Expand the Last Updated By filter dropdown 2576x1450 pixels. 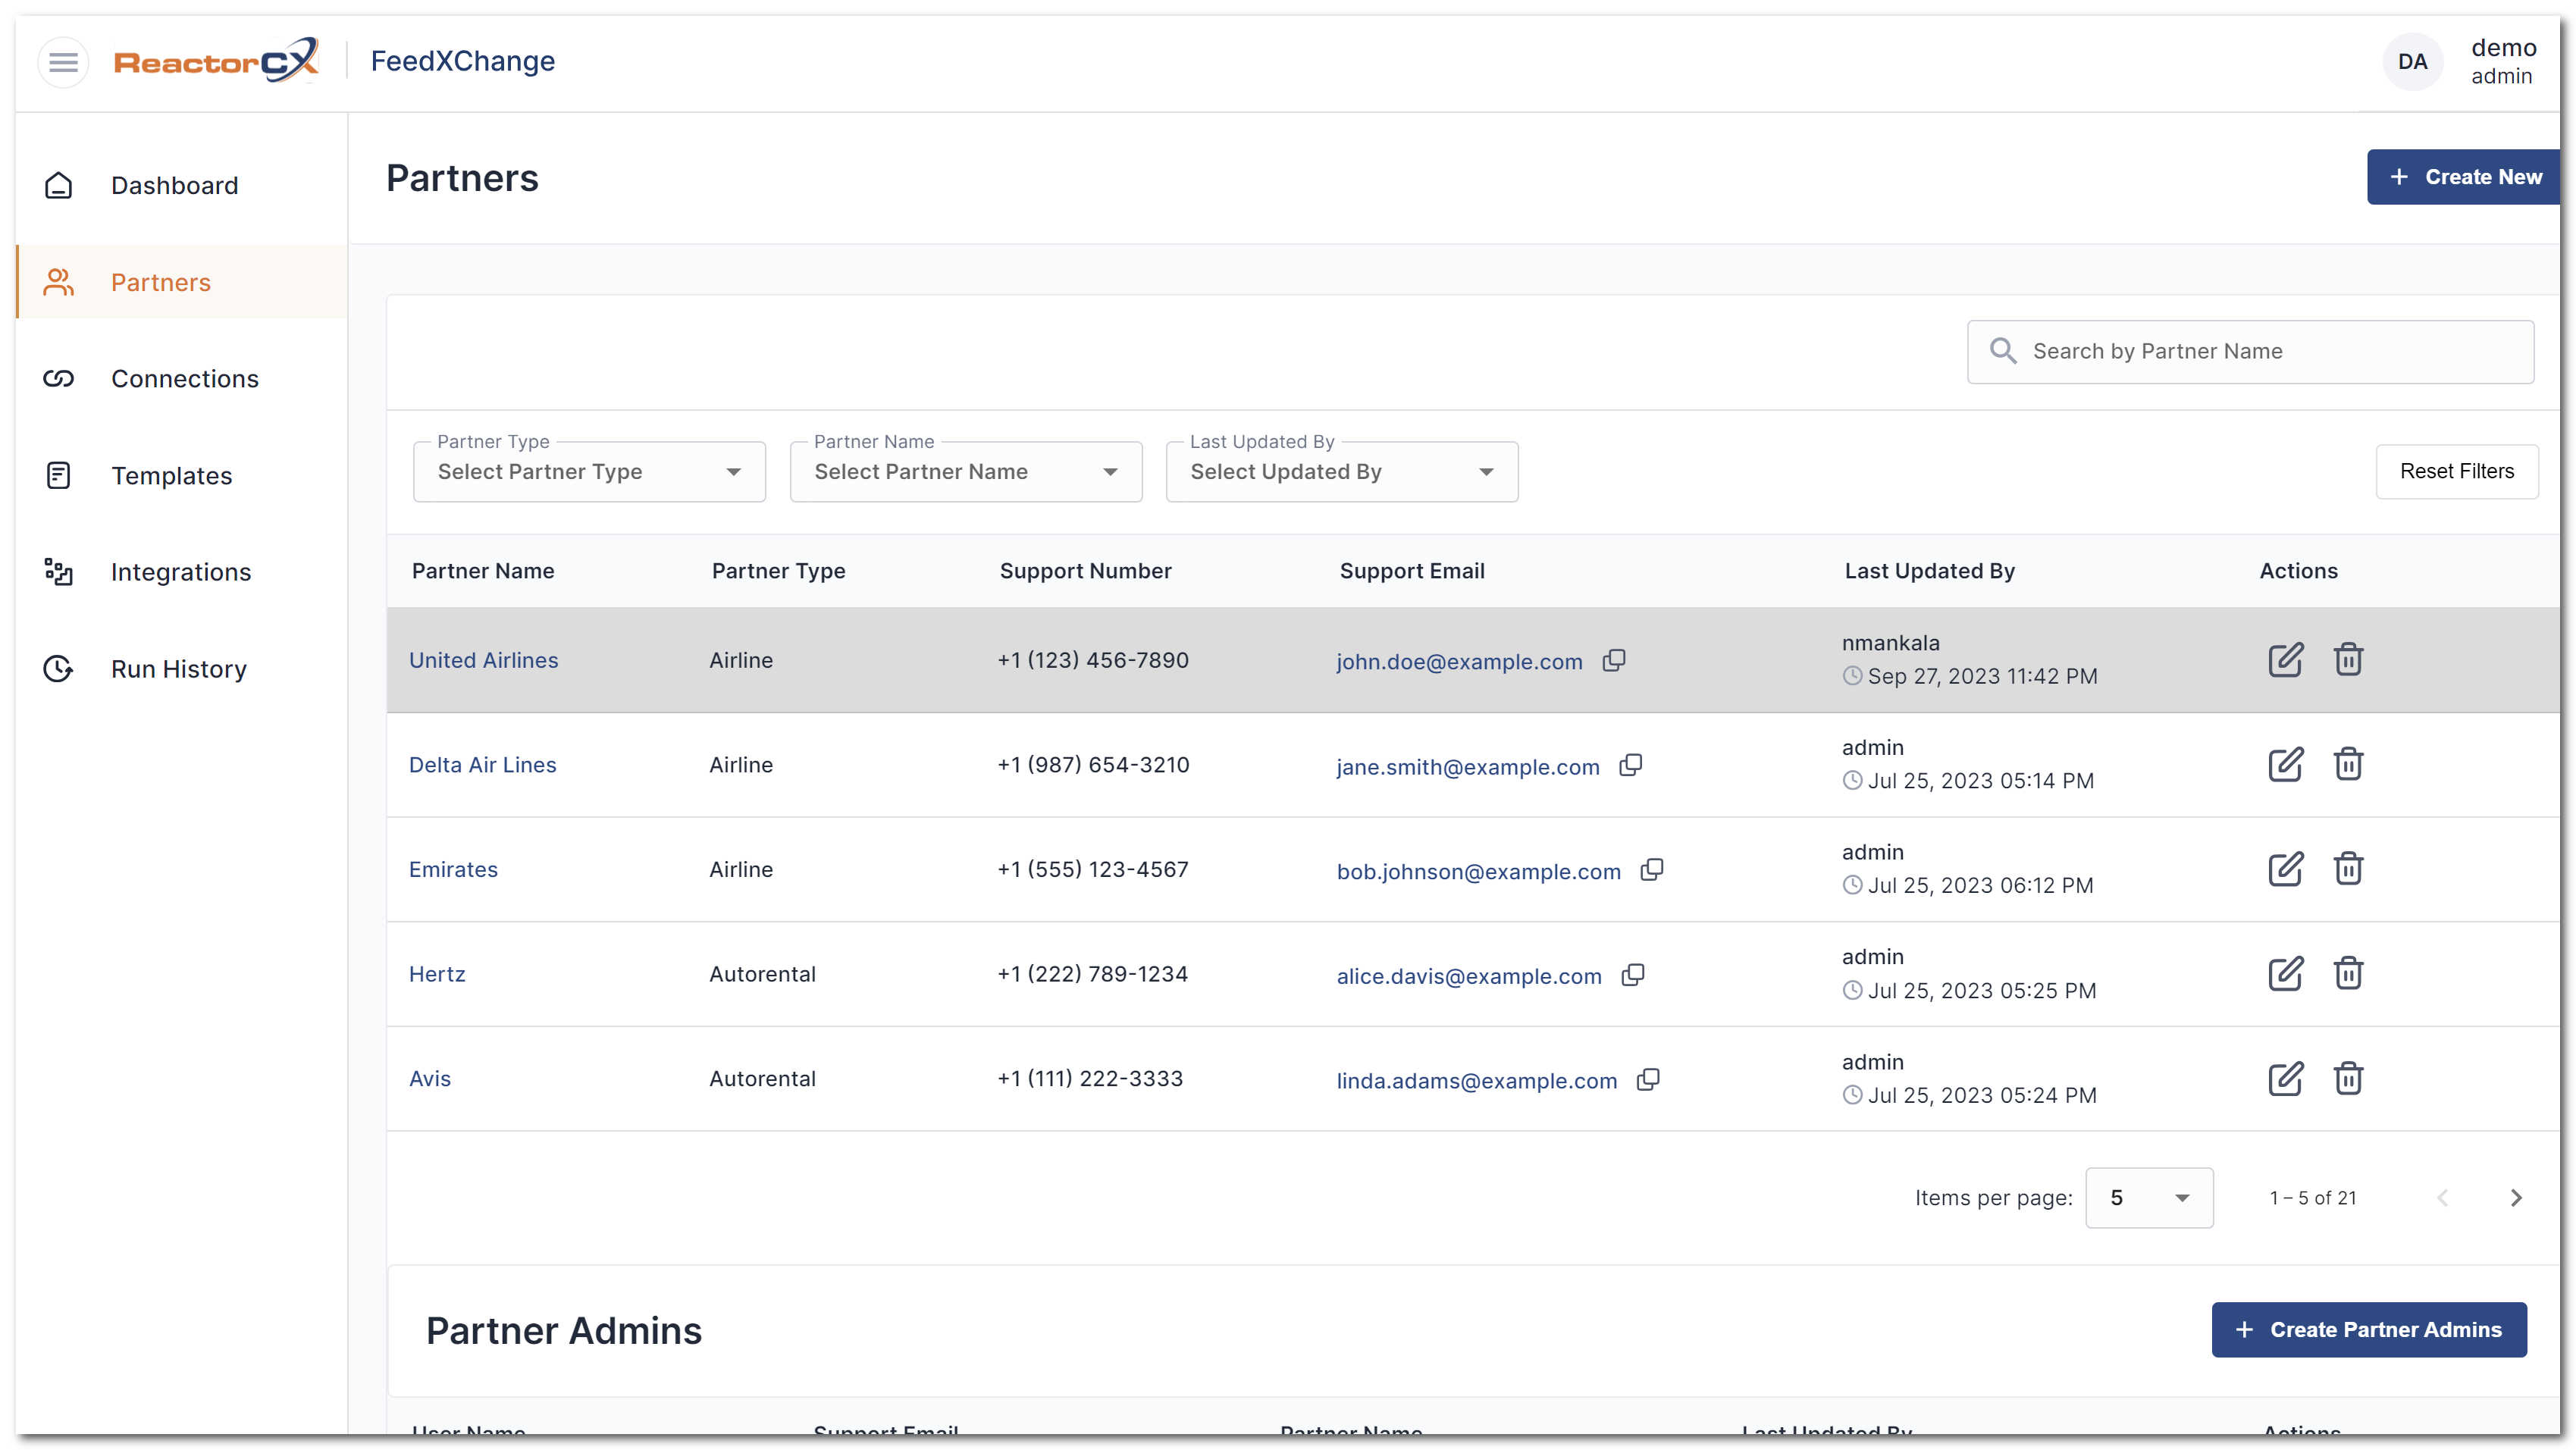(1342, 472)
